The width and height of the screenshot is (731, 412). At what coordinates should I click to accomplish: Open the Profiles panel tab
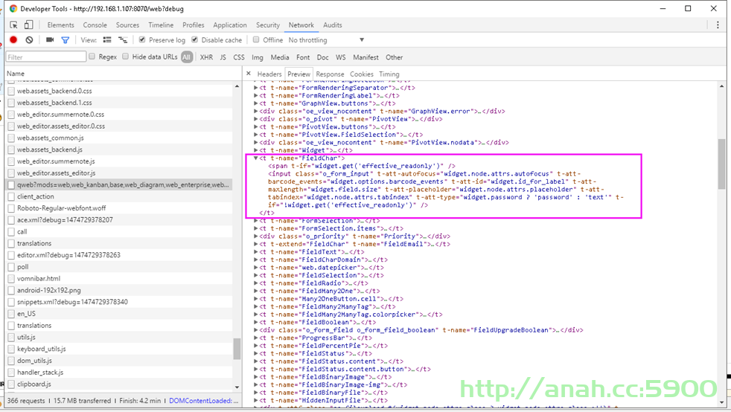click(x=193, y=25)
